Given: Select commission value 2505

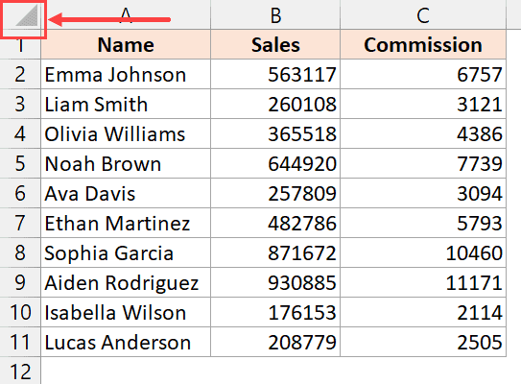Looking at the screenshot, I should coord(423,342).
